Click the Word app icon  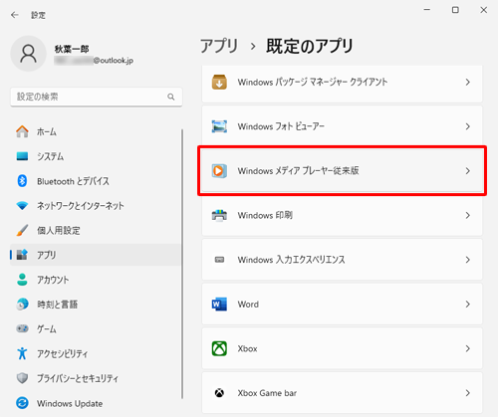click(219, 305)
